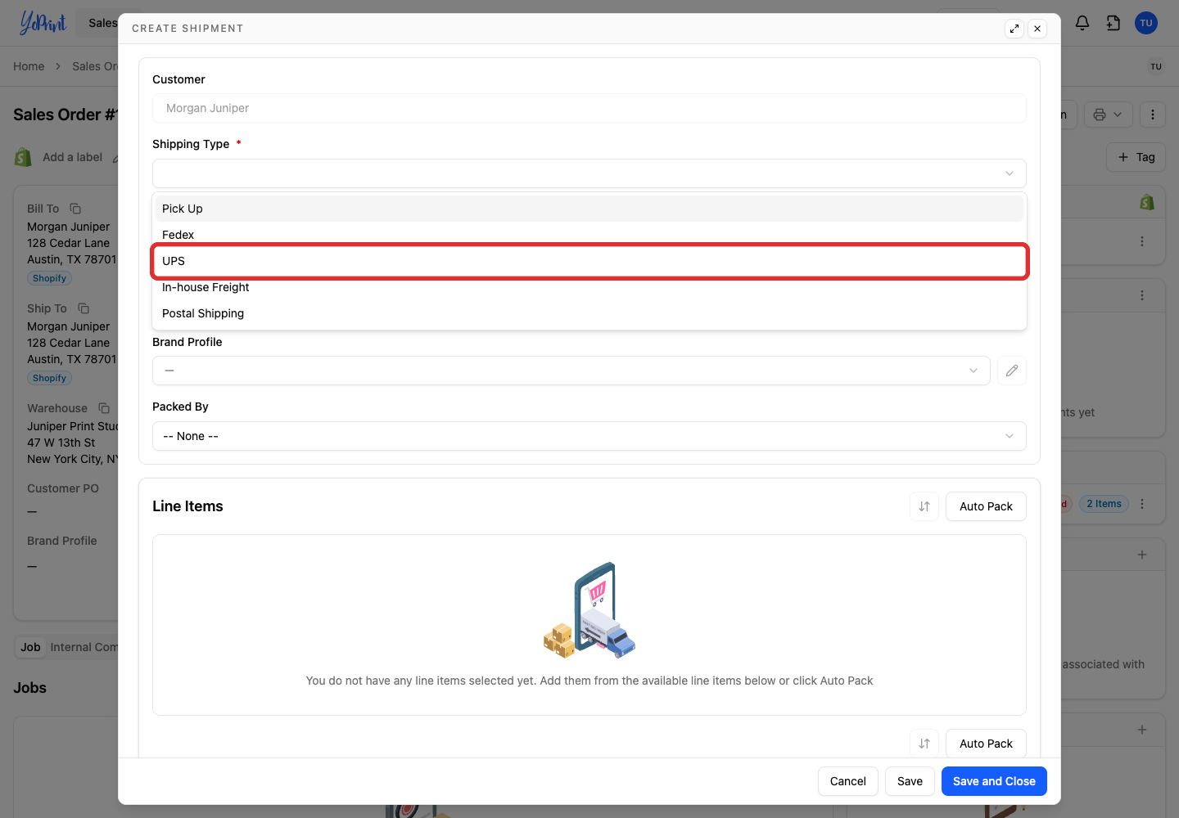Select Postal Shipping option
The width and height of the screenshot is (1179, 818).
click(589, 313)
